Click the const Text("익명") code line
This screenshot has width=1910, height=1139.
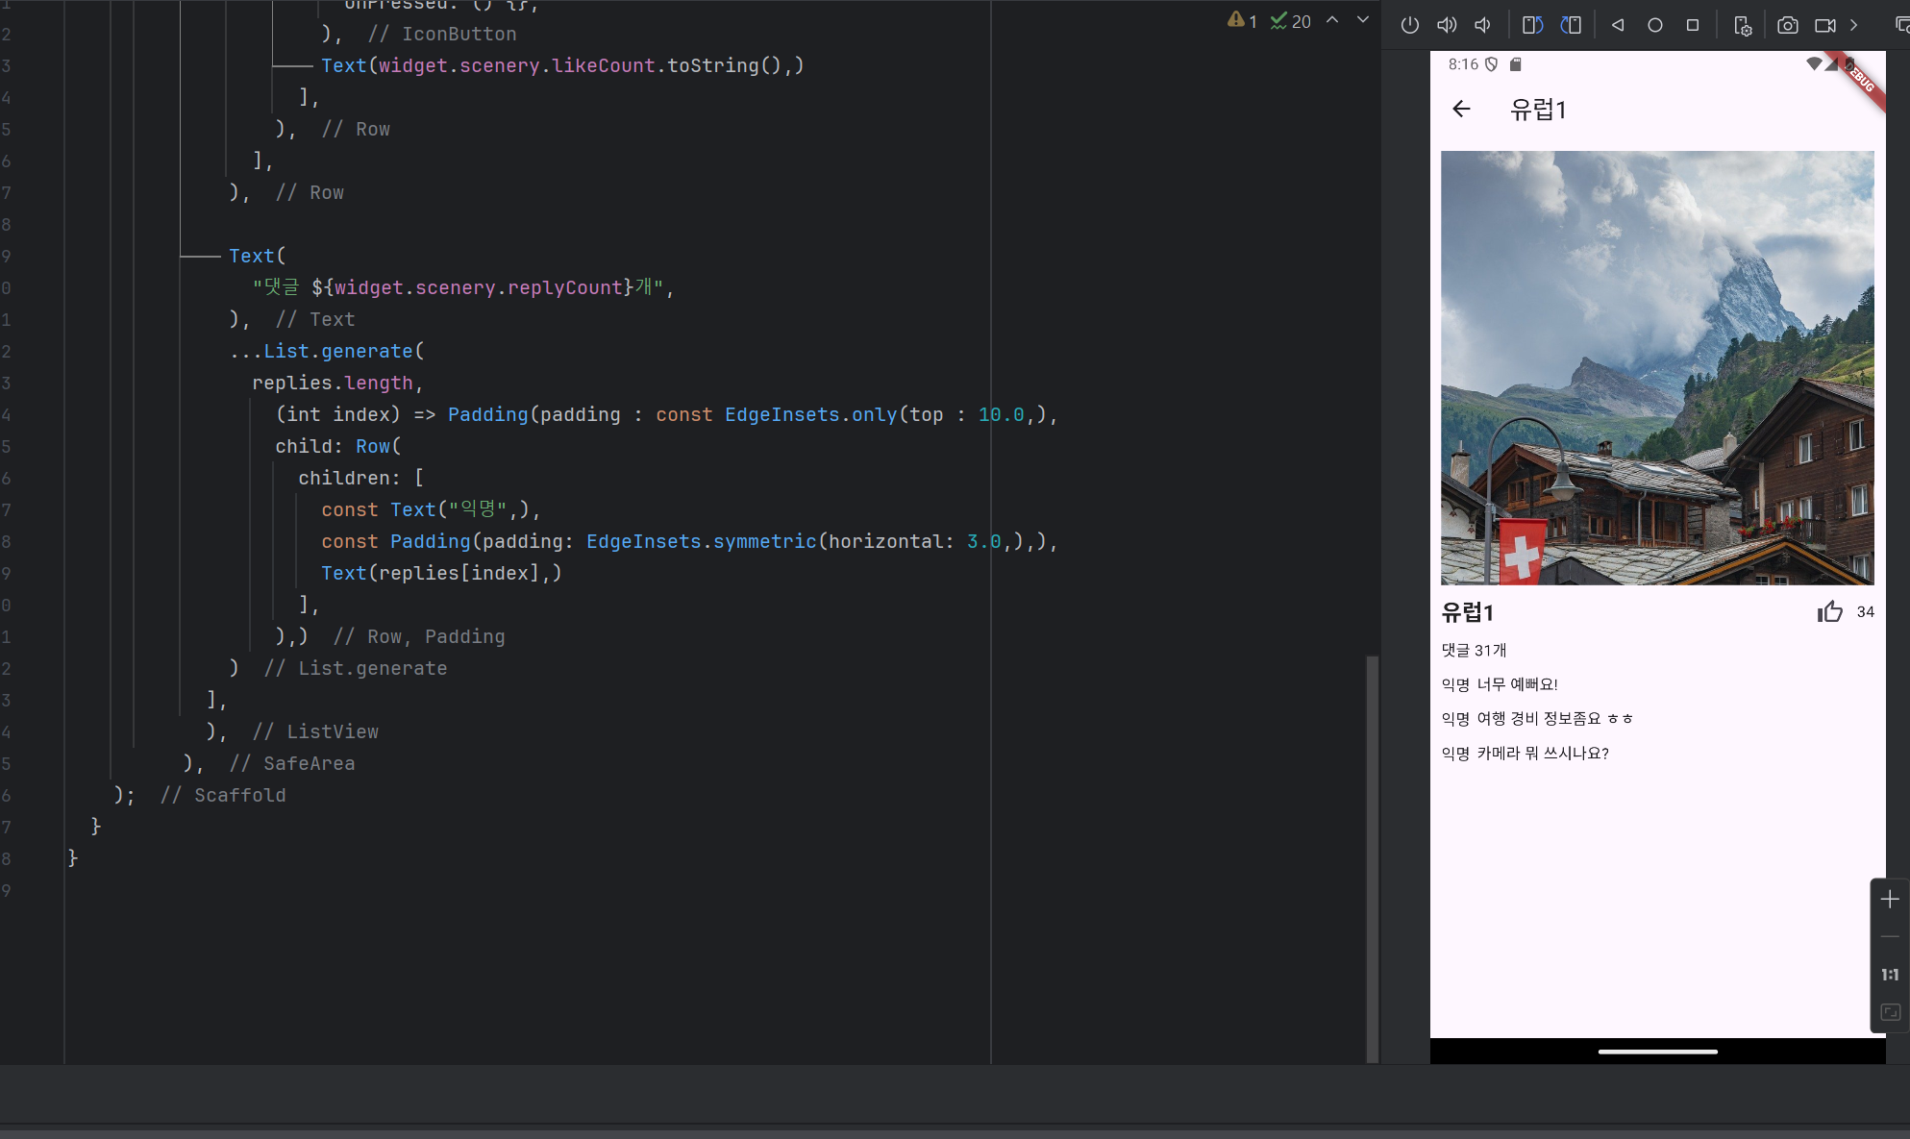pos(431,509)
